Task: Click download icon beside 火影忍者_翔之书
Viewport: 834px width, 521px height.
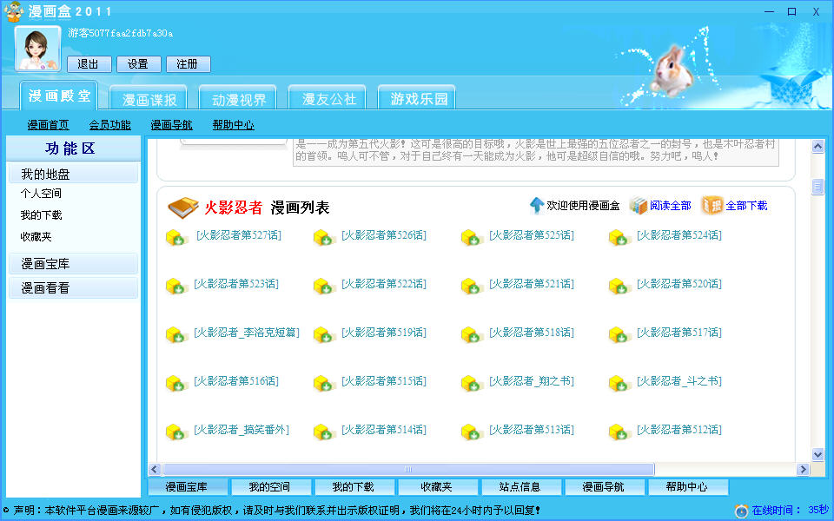Action: [473, 383]
